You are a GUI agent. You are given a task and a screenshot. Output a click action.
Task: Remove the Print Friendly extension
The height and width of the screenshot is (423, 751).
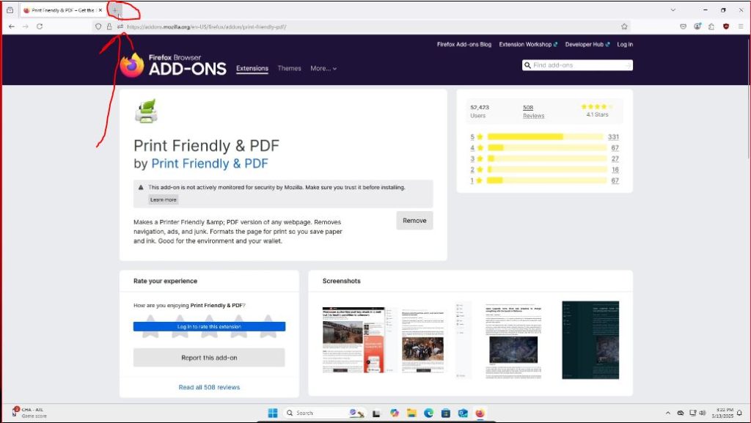point(414,221)
